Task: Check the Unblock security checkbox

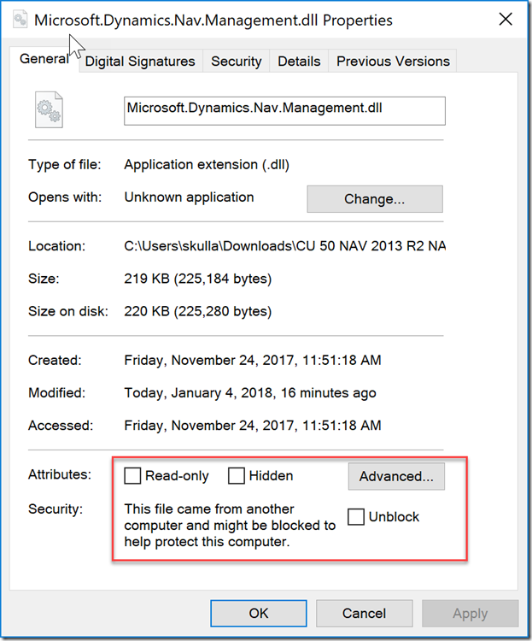Action: (x=356, y=517)
